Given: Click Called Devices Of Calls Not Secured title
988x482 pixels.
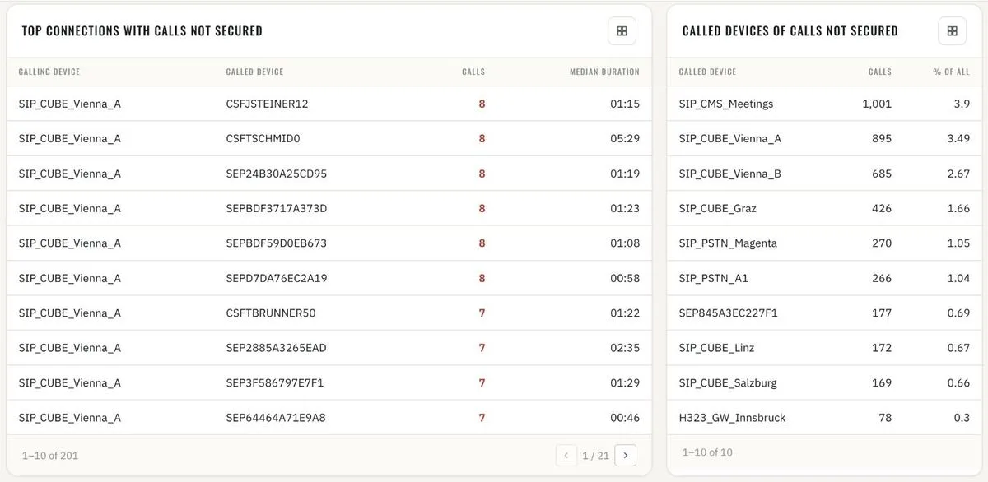Looking at the screenshot, I should point(790,31).
